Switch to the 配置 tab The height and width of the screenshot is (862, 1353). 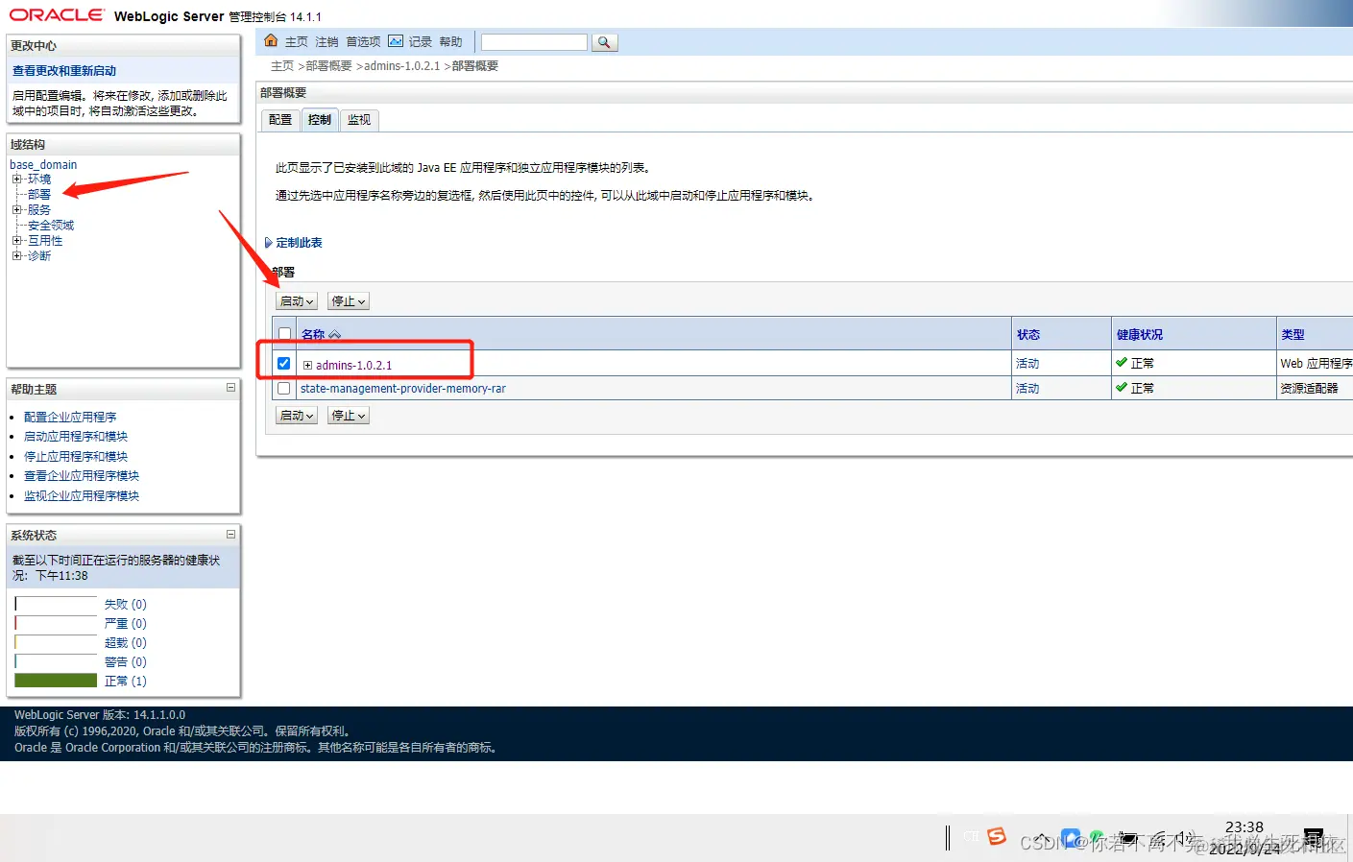click(x=280, y=120)
